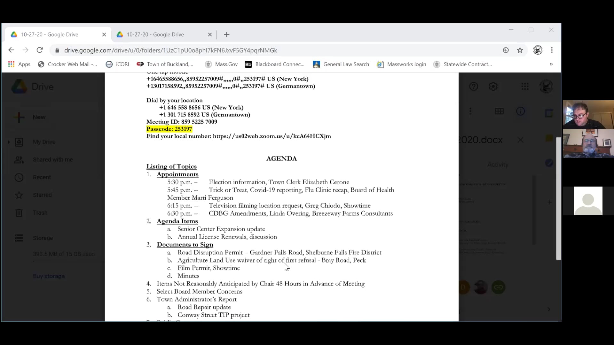Viewport: 614px width, 345px height.
Task: Show more bookmarks with the double chevron
Action: [551, 64]
